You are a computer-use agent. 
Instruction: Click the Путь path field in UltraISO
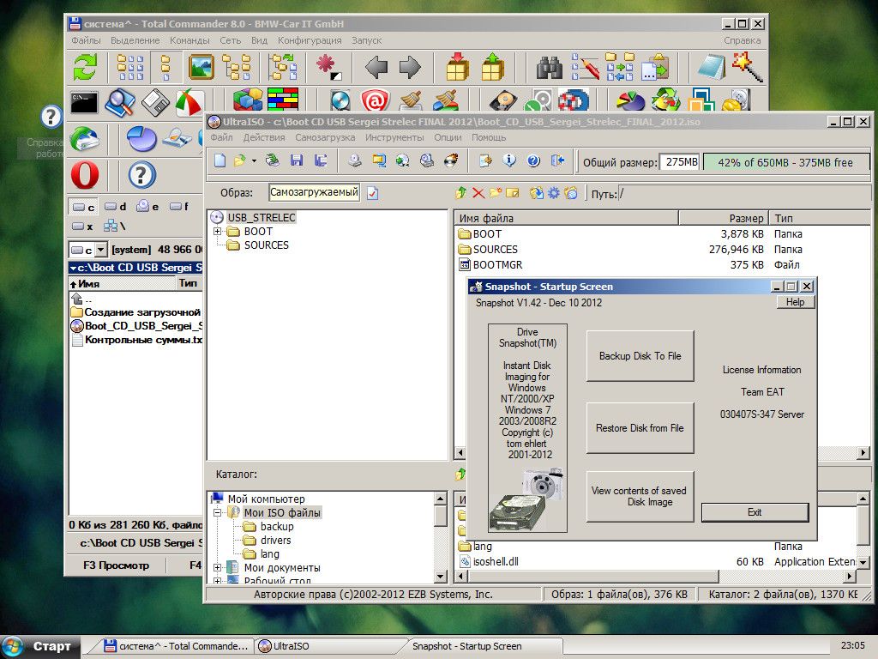point(744,194)
